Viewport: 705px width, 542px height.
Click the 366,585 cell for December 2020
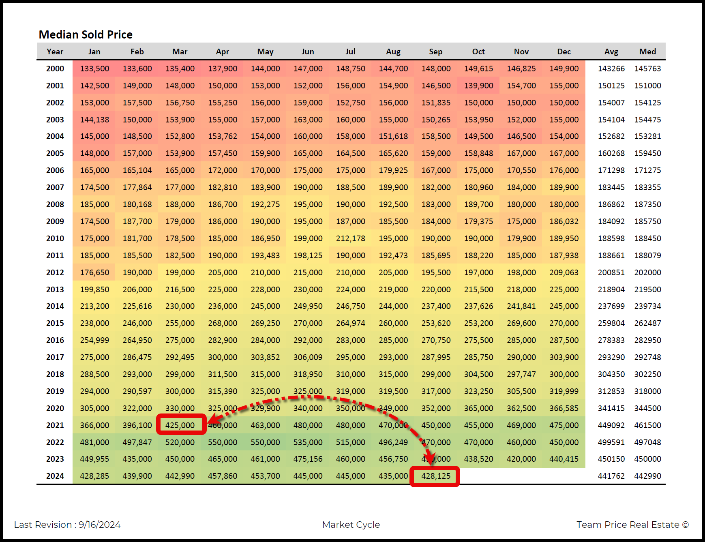(564, 408)
